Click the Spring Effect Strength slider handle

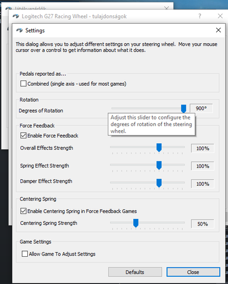click(159, 165)
